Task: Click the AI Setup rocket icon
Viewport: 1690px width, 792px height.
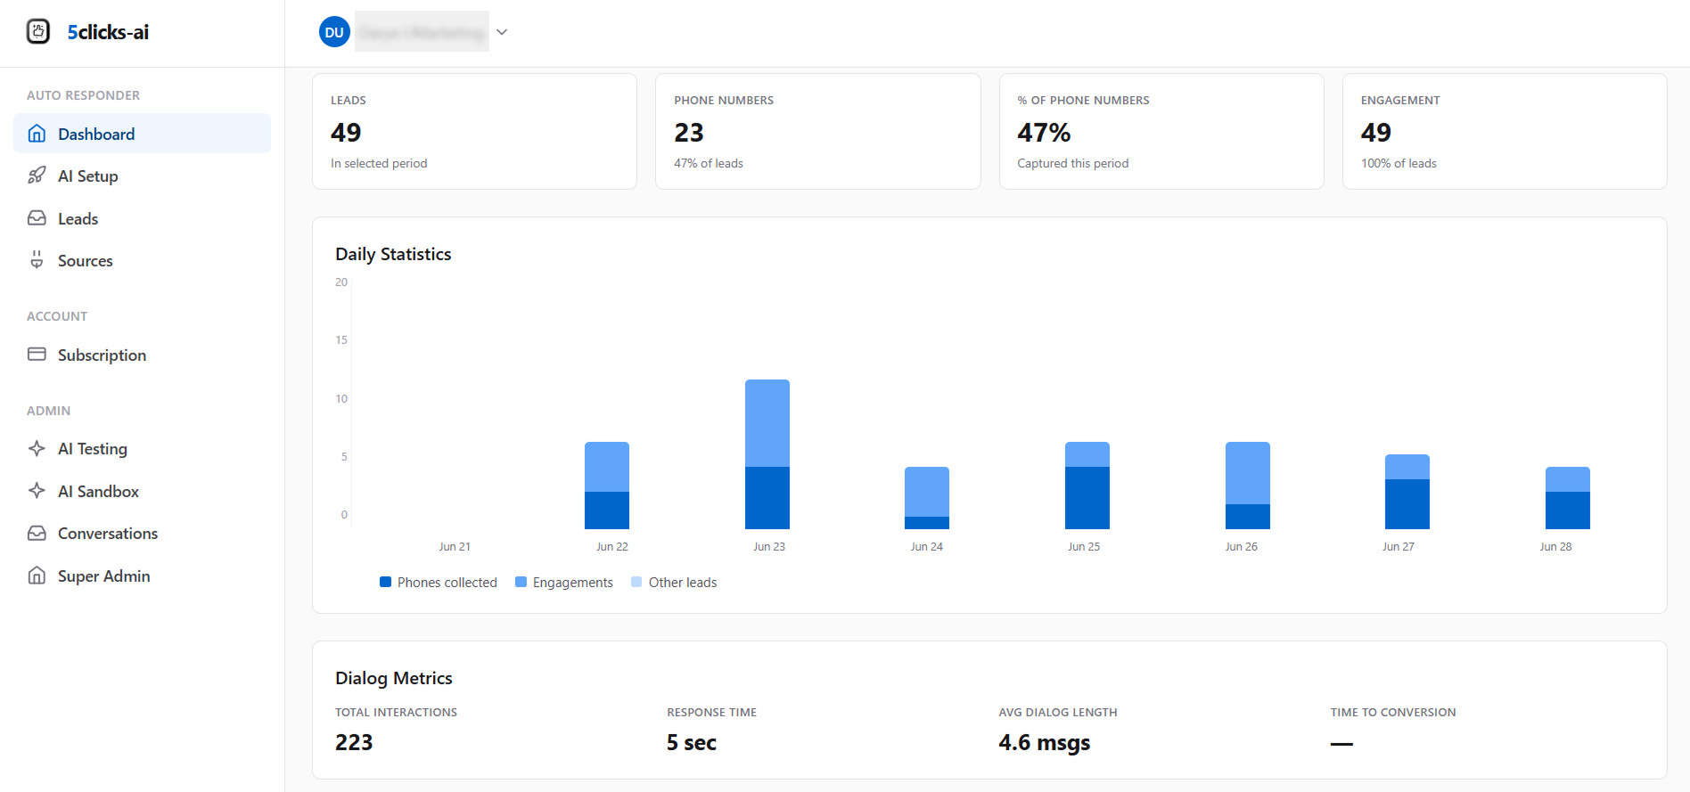Action: coord(37,176)
